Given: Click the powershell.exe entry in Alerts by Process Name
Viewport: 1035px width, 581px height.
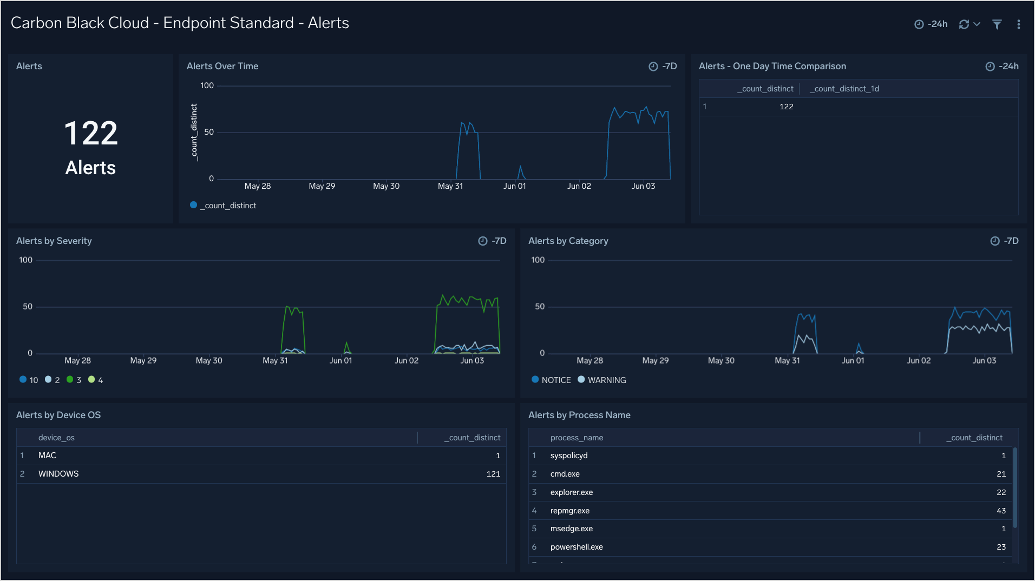Looking at the screenshot, I should coord(576,547).
